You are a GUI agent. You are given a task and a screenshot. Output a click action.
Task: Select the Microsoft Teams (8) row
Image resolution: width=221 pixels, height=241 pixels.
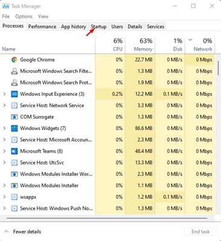[107, 151]
